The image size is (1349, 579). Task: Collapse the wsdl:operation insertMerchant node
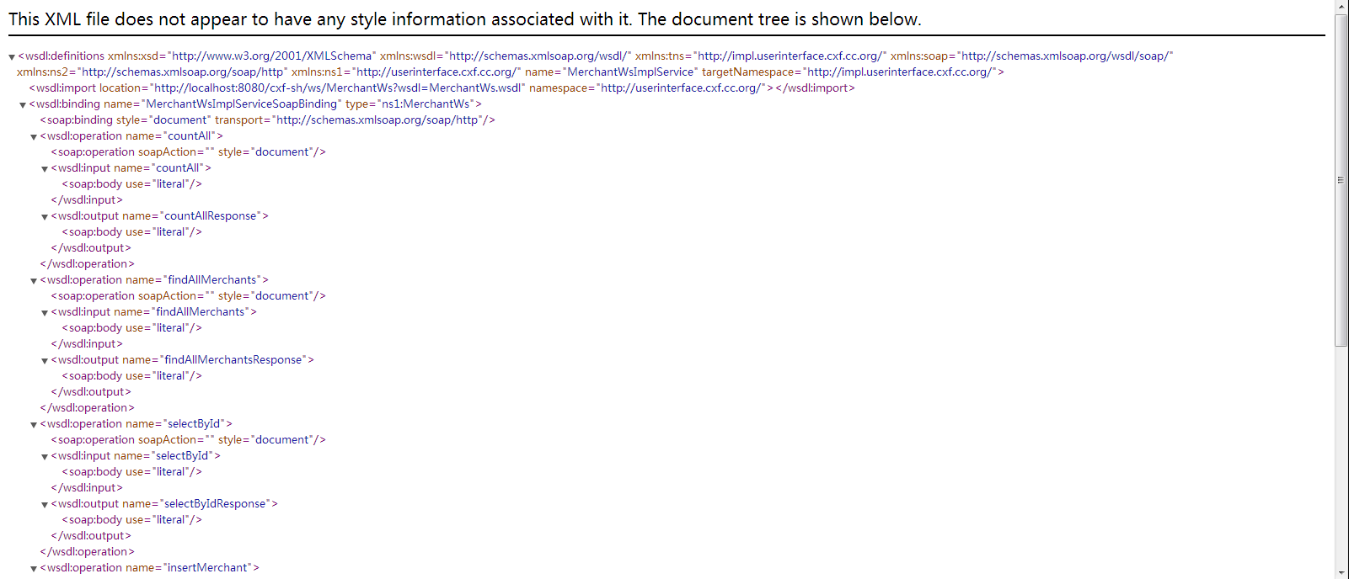(34, 569)
